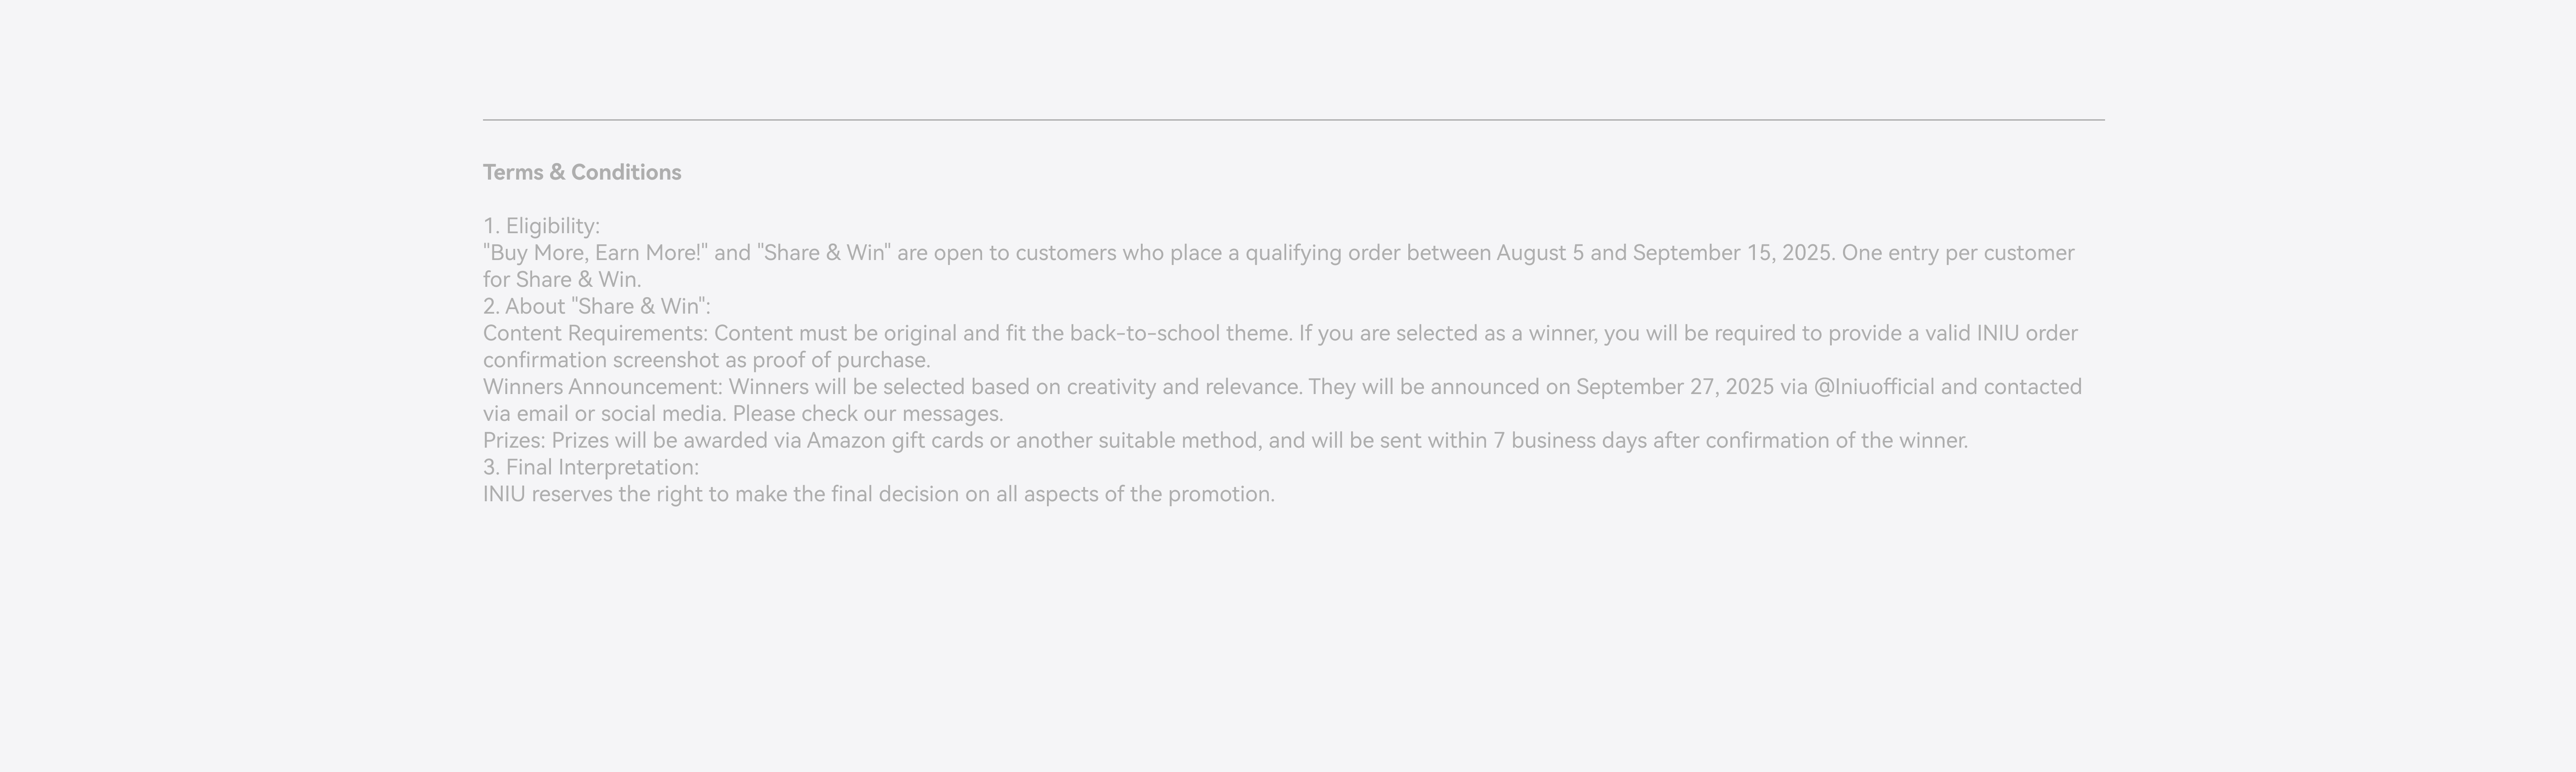Click the 'September 27, 2025' date
Image resolution: width=2576 pixels, height=772 pixels.
(1675, 387)
